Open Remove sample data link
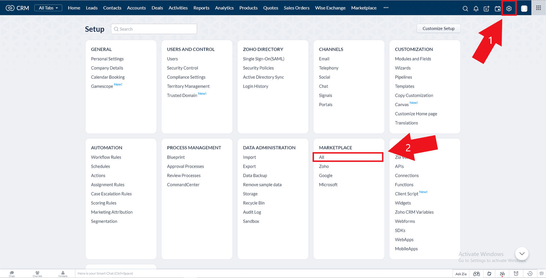Viewport: 546px width, 278px height. (262, 185)
